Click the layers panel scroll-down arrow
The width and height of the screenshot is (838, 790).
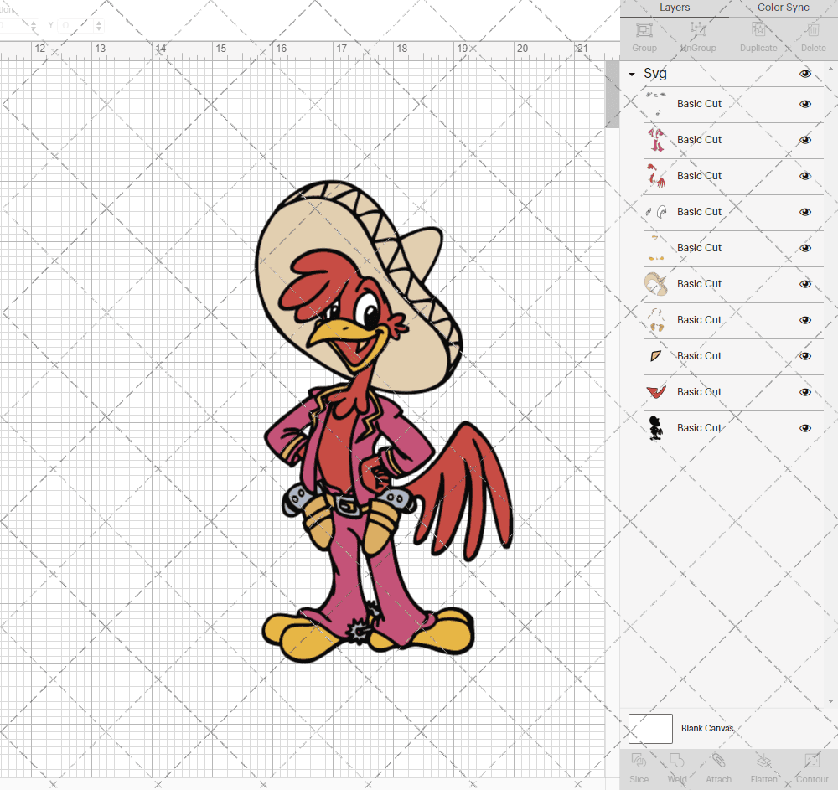pos(830,701)
